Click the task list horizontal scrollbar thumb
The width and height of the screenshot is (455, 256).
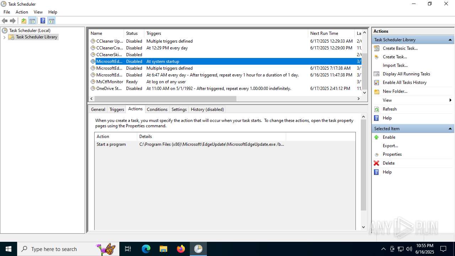tap(165, 99)
